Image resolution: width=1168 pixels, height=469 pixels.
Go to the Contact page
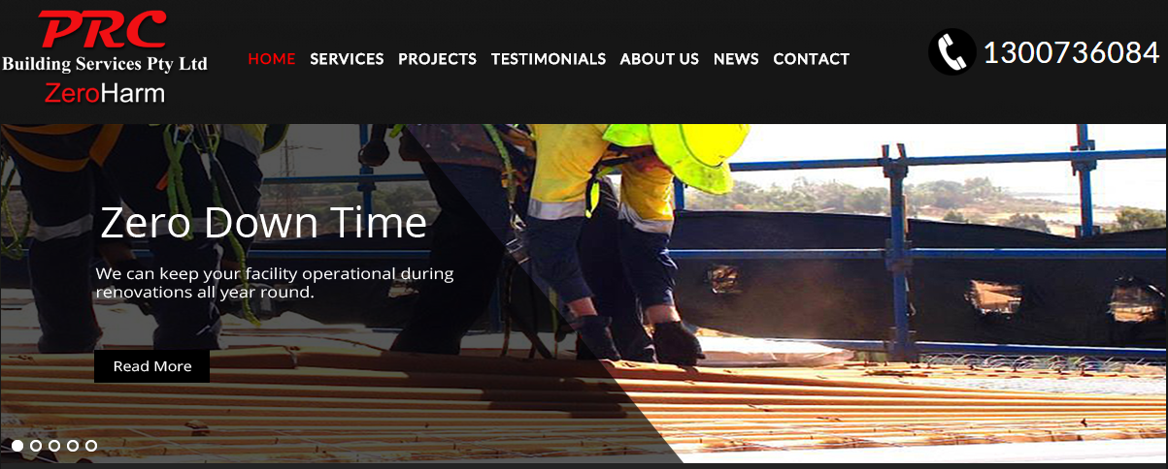pos(812,59)
